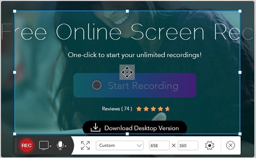This screenshot has height=158, width=256.
Task: Click the top-left selection corner handle
Action: [15, 11]
